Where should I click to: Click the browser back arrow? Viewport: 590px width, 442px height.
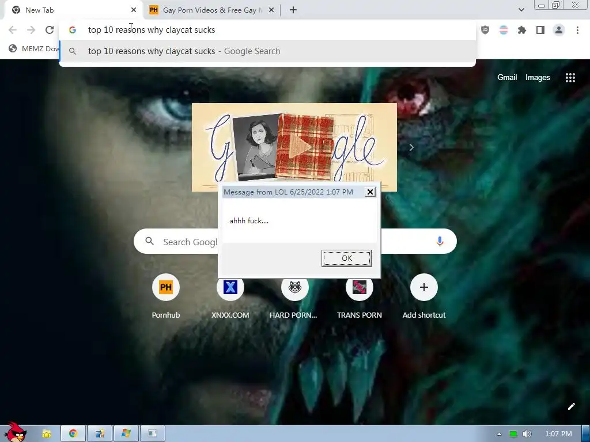point(13,30)
